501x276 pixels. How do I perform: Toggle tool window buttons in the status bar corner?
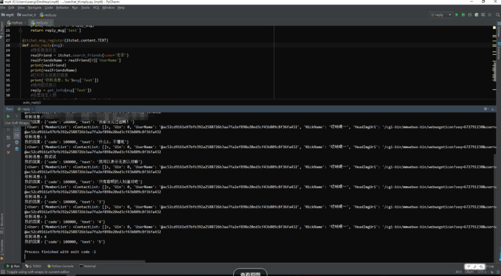coord(2,272)
